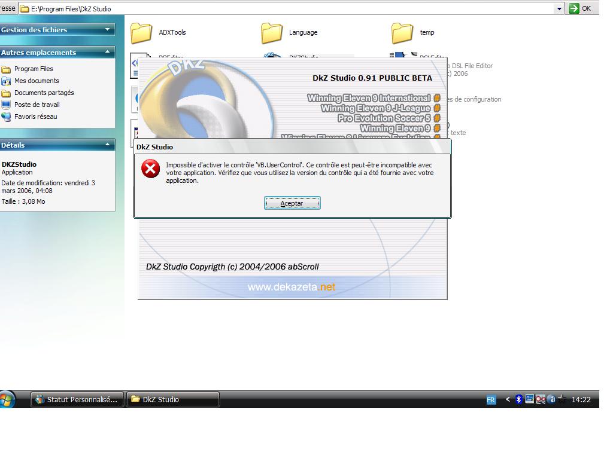Click the blue 'a' sphere tray icon
Screen dimensions: 613x459
(x=552, y=399)
